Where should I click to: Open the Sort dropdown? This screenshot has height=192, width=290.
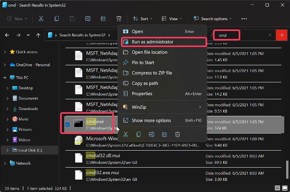pyautogui.click(x=143, y=19)
